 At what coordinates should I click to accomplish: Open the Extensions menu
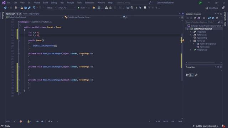(89, 2)
